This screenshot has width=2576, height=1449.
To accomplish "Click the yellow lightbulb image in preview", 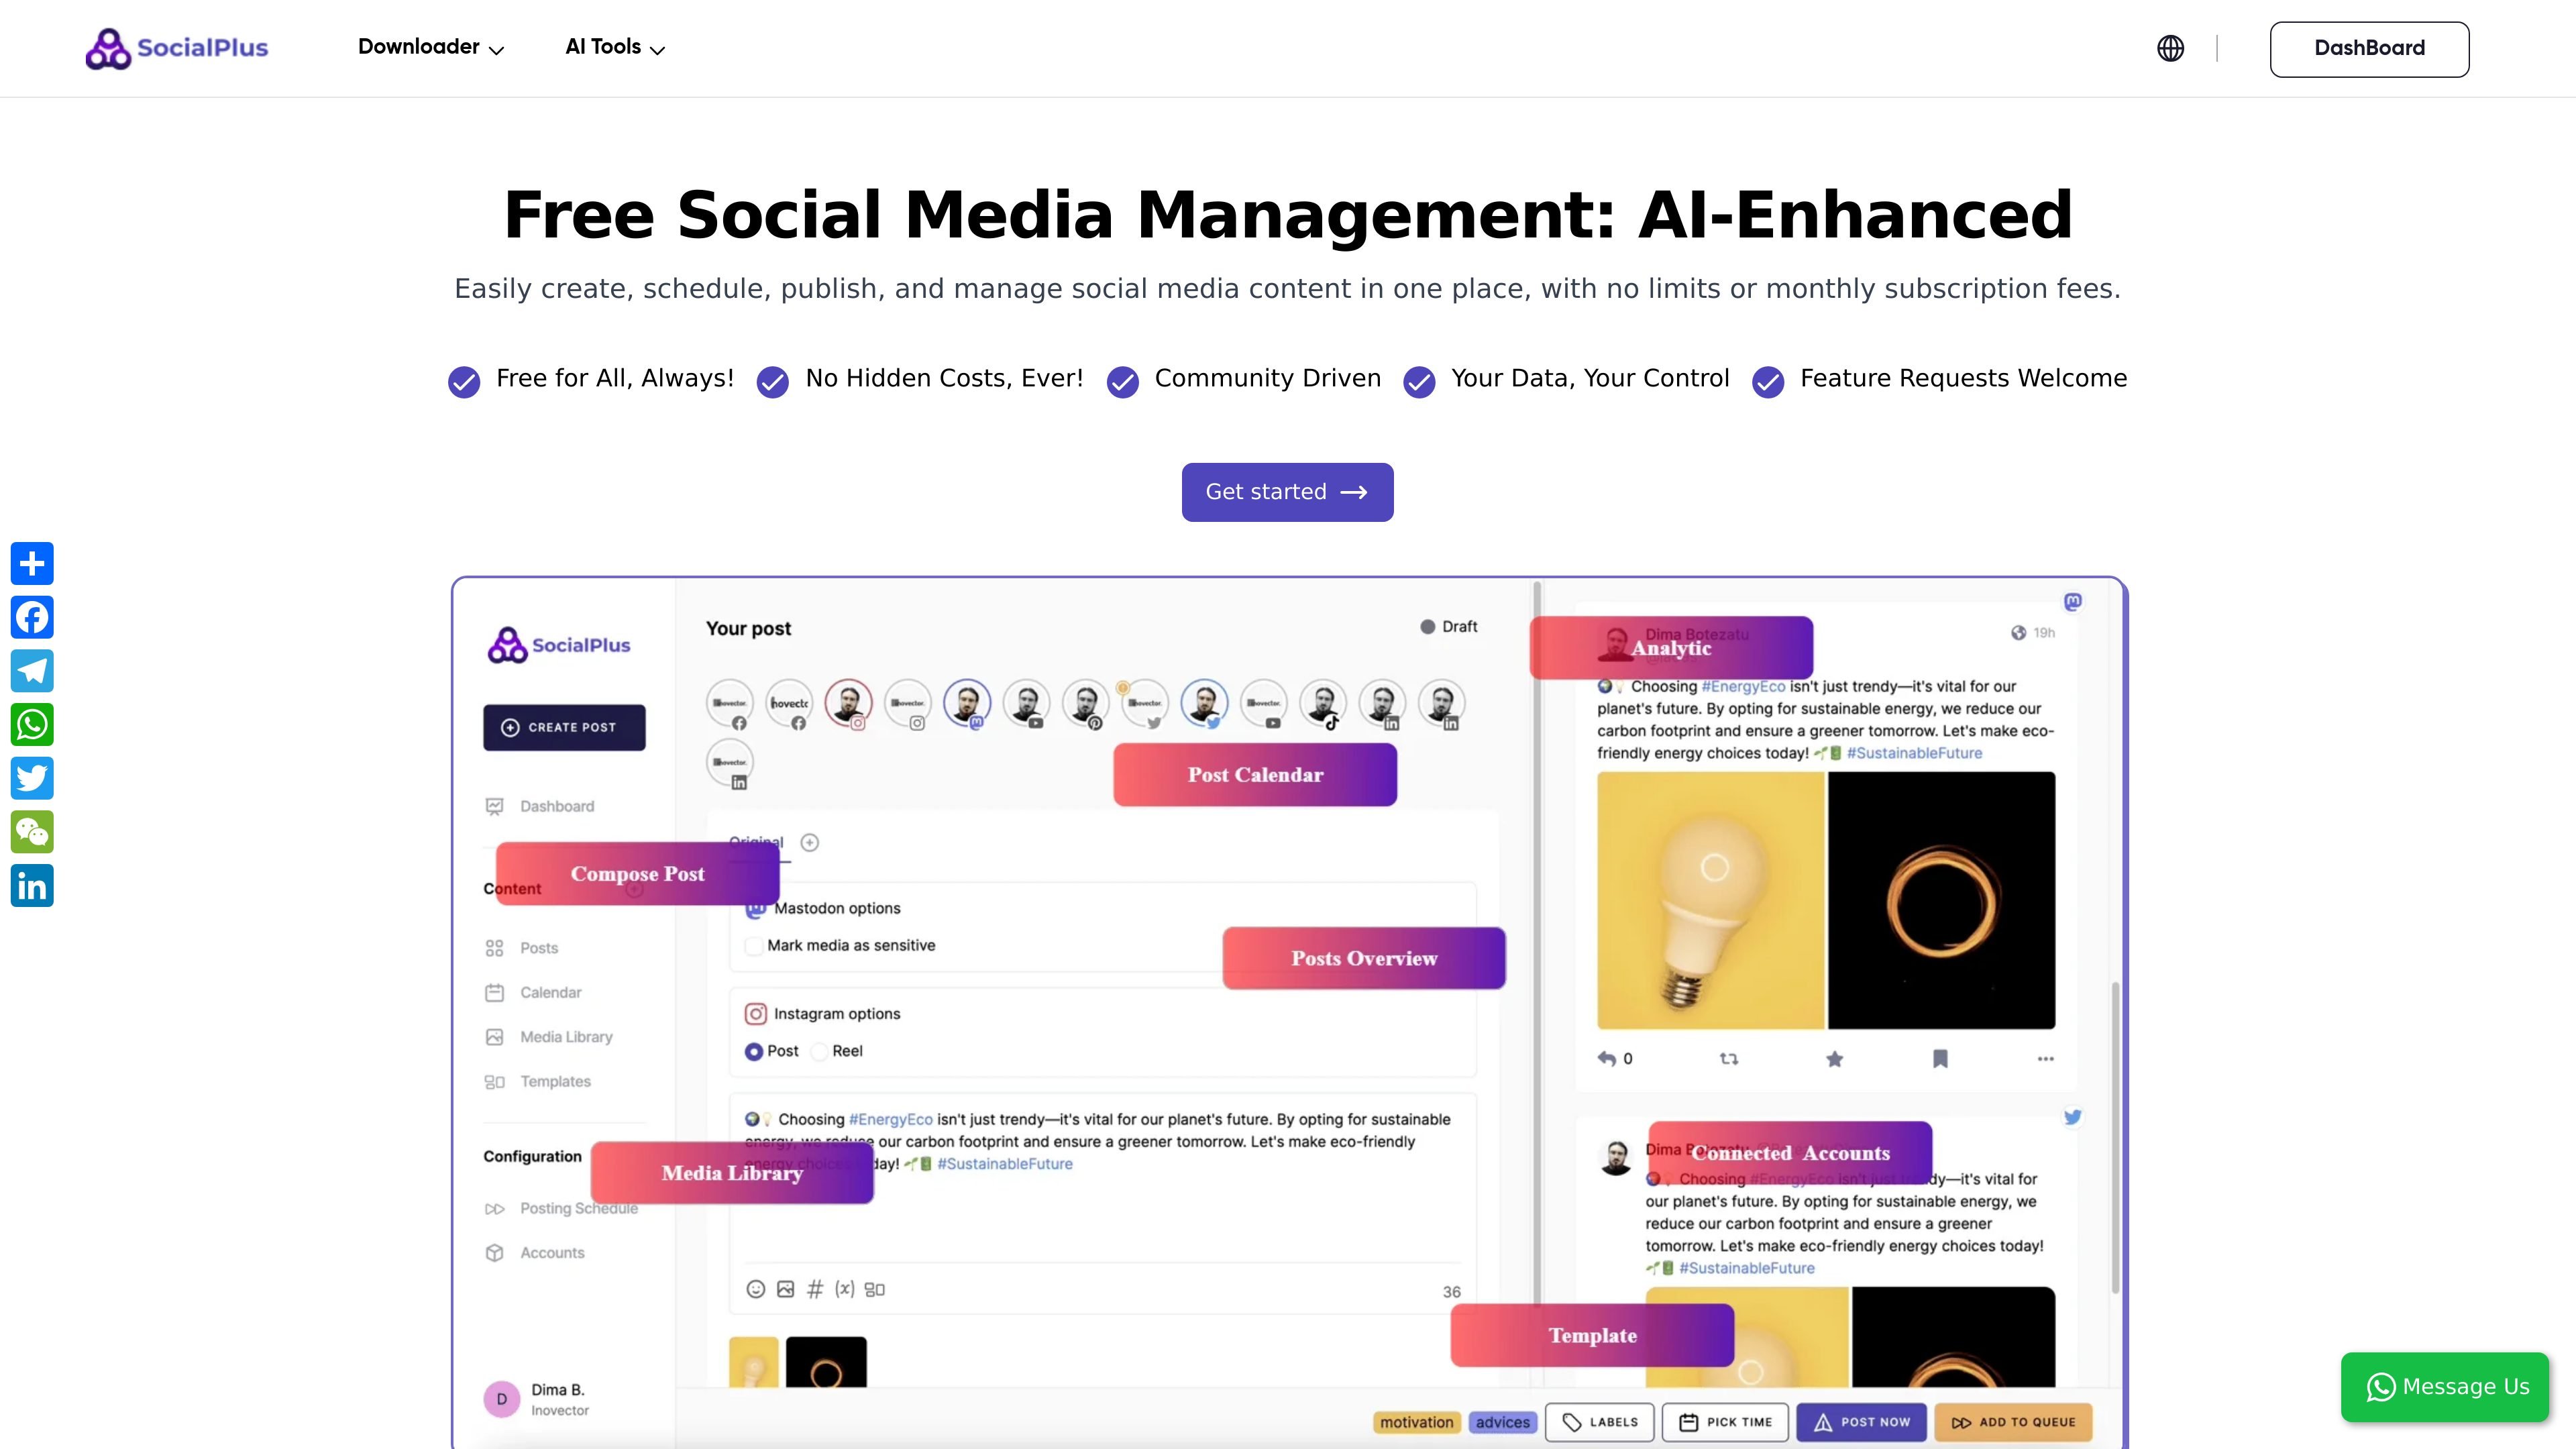I will click(x=1711, y=900).
